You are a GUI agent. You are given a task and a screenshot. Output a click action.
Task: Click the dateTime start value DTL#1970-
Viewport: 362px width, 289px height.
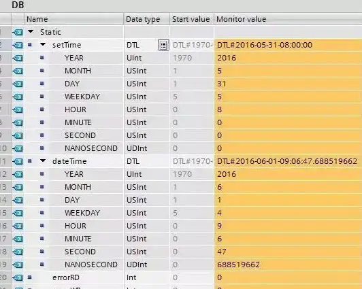[x=193, y=161]
